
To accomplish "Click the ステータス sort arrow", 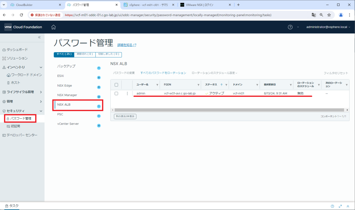I will click(x=222, y=85).
